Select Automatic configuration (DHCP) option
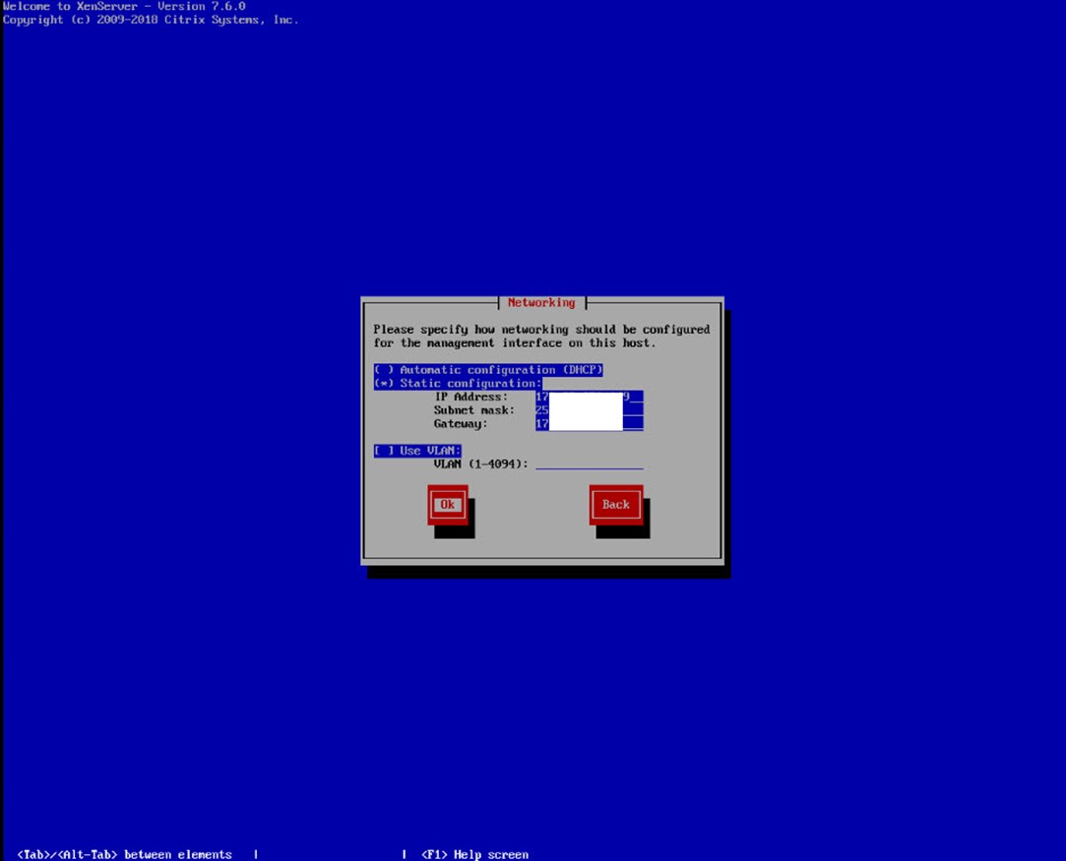The width and height of the screenshot is (1066, 861). click(488, 370)
